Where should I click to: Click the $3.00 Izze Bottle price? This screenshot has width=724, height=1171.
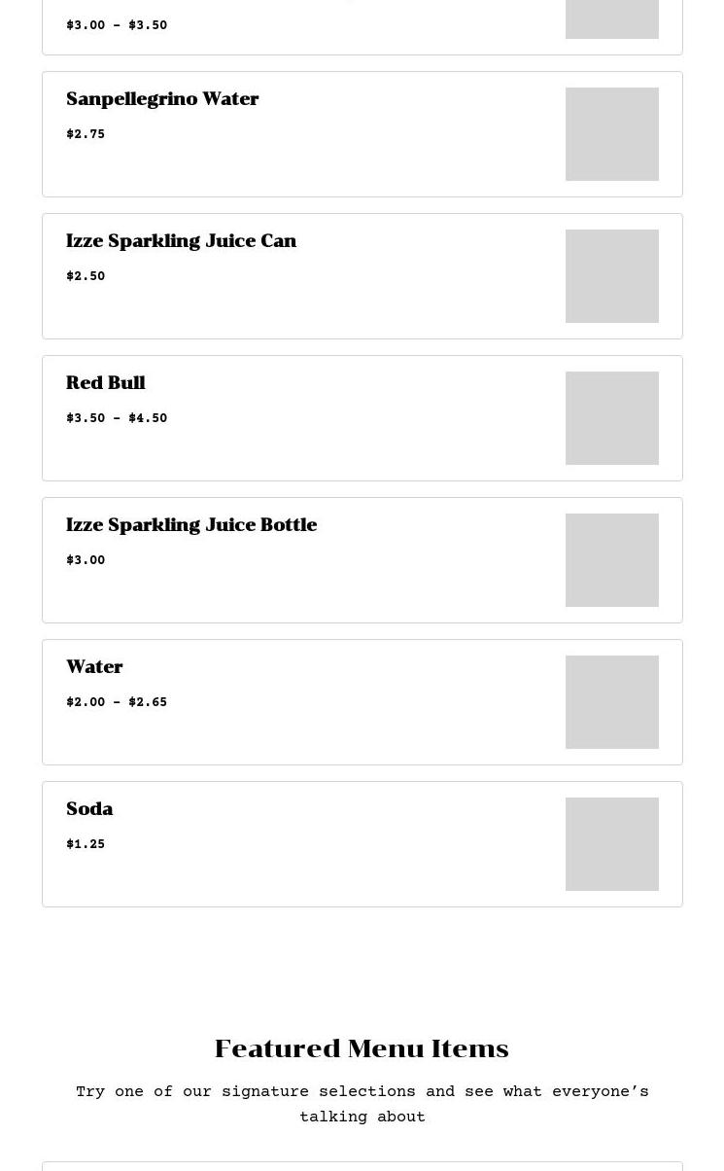[x=86, y=560]
